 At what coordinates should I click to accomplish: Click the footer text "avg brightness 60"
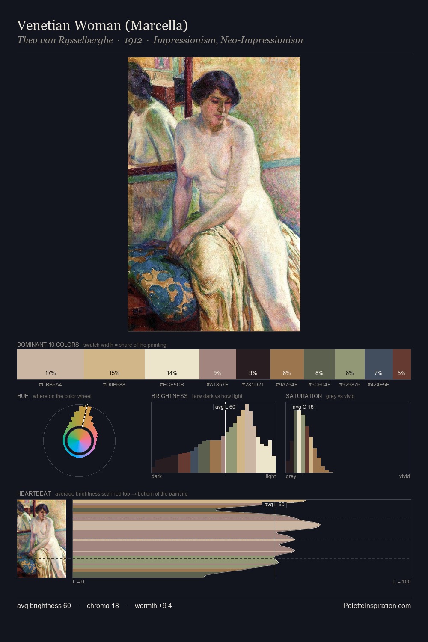point(44,606)
